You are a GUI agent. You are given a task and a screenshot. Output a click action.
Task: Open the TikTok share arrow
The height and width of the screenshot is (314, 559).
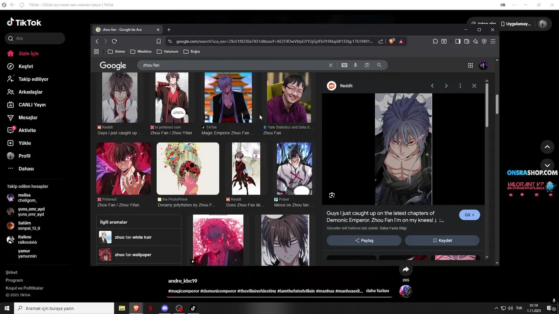click(406, 270)
